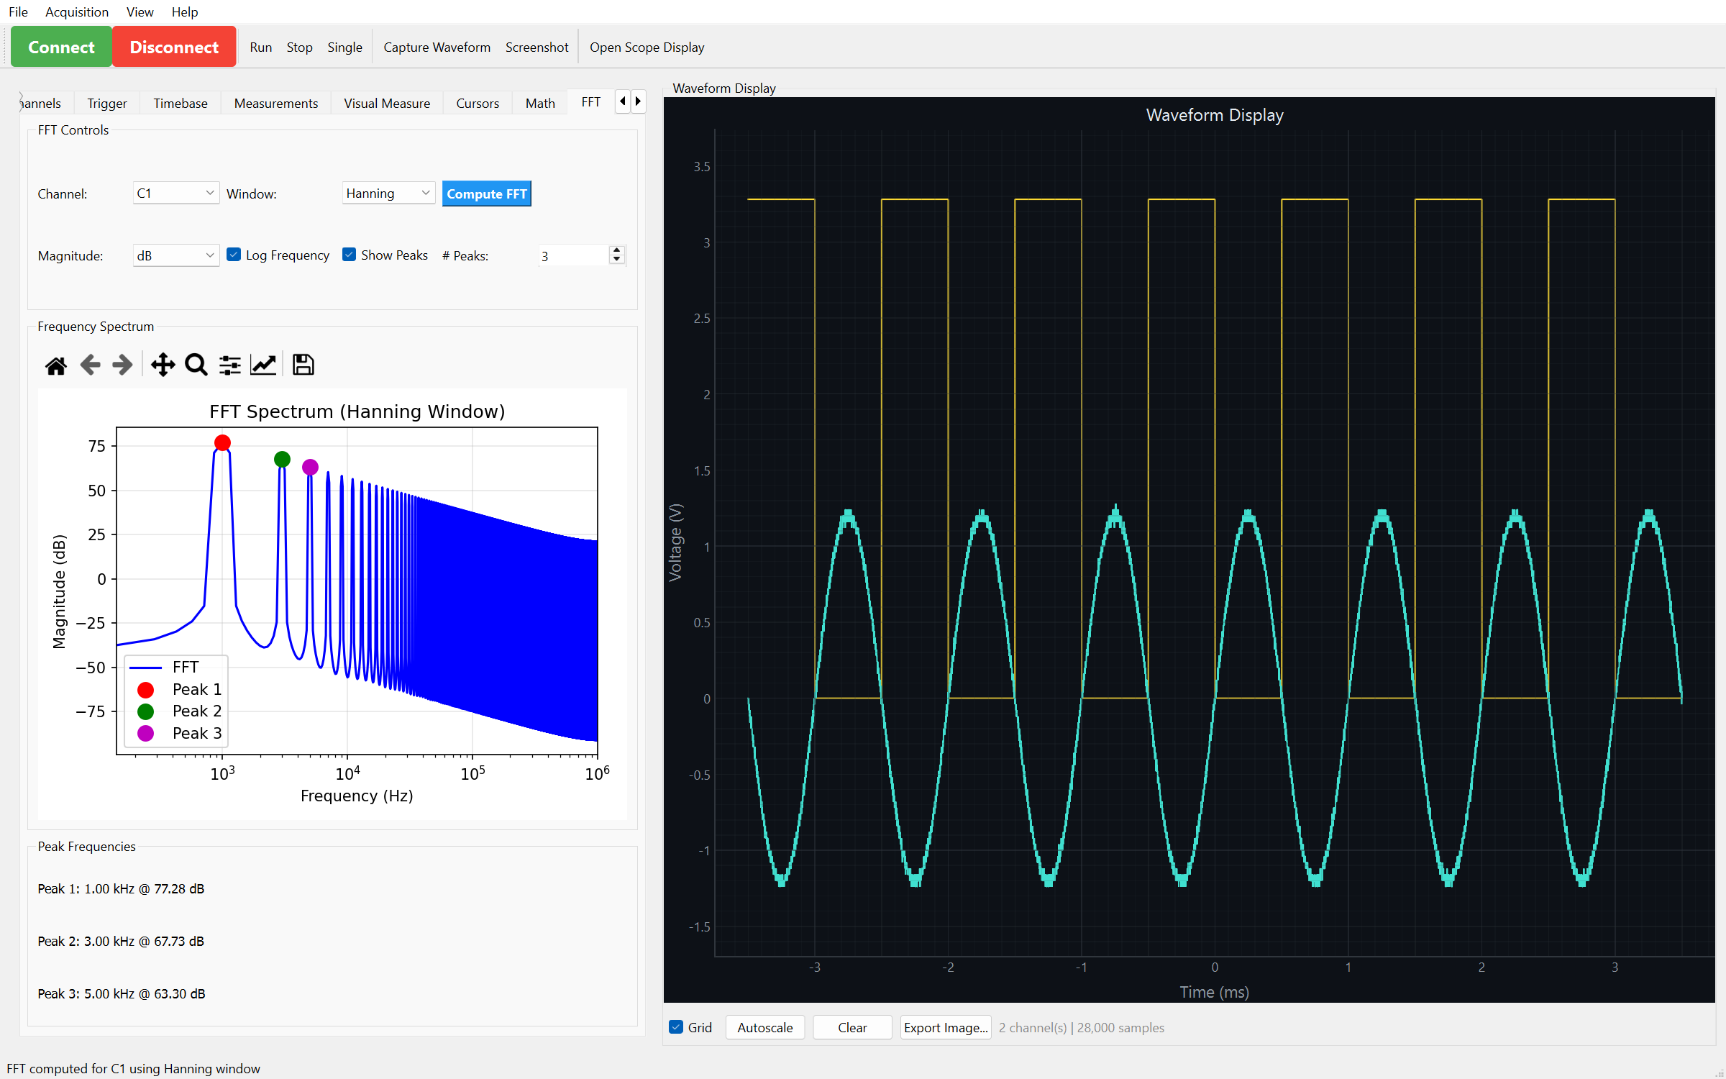
Task: Open Configure subplots sliders icon
Action: point(230,365)
